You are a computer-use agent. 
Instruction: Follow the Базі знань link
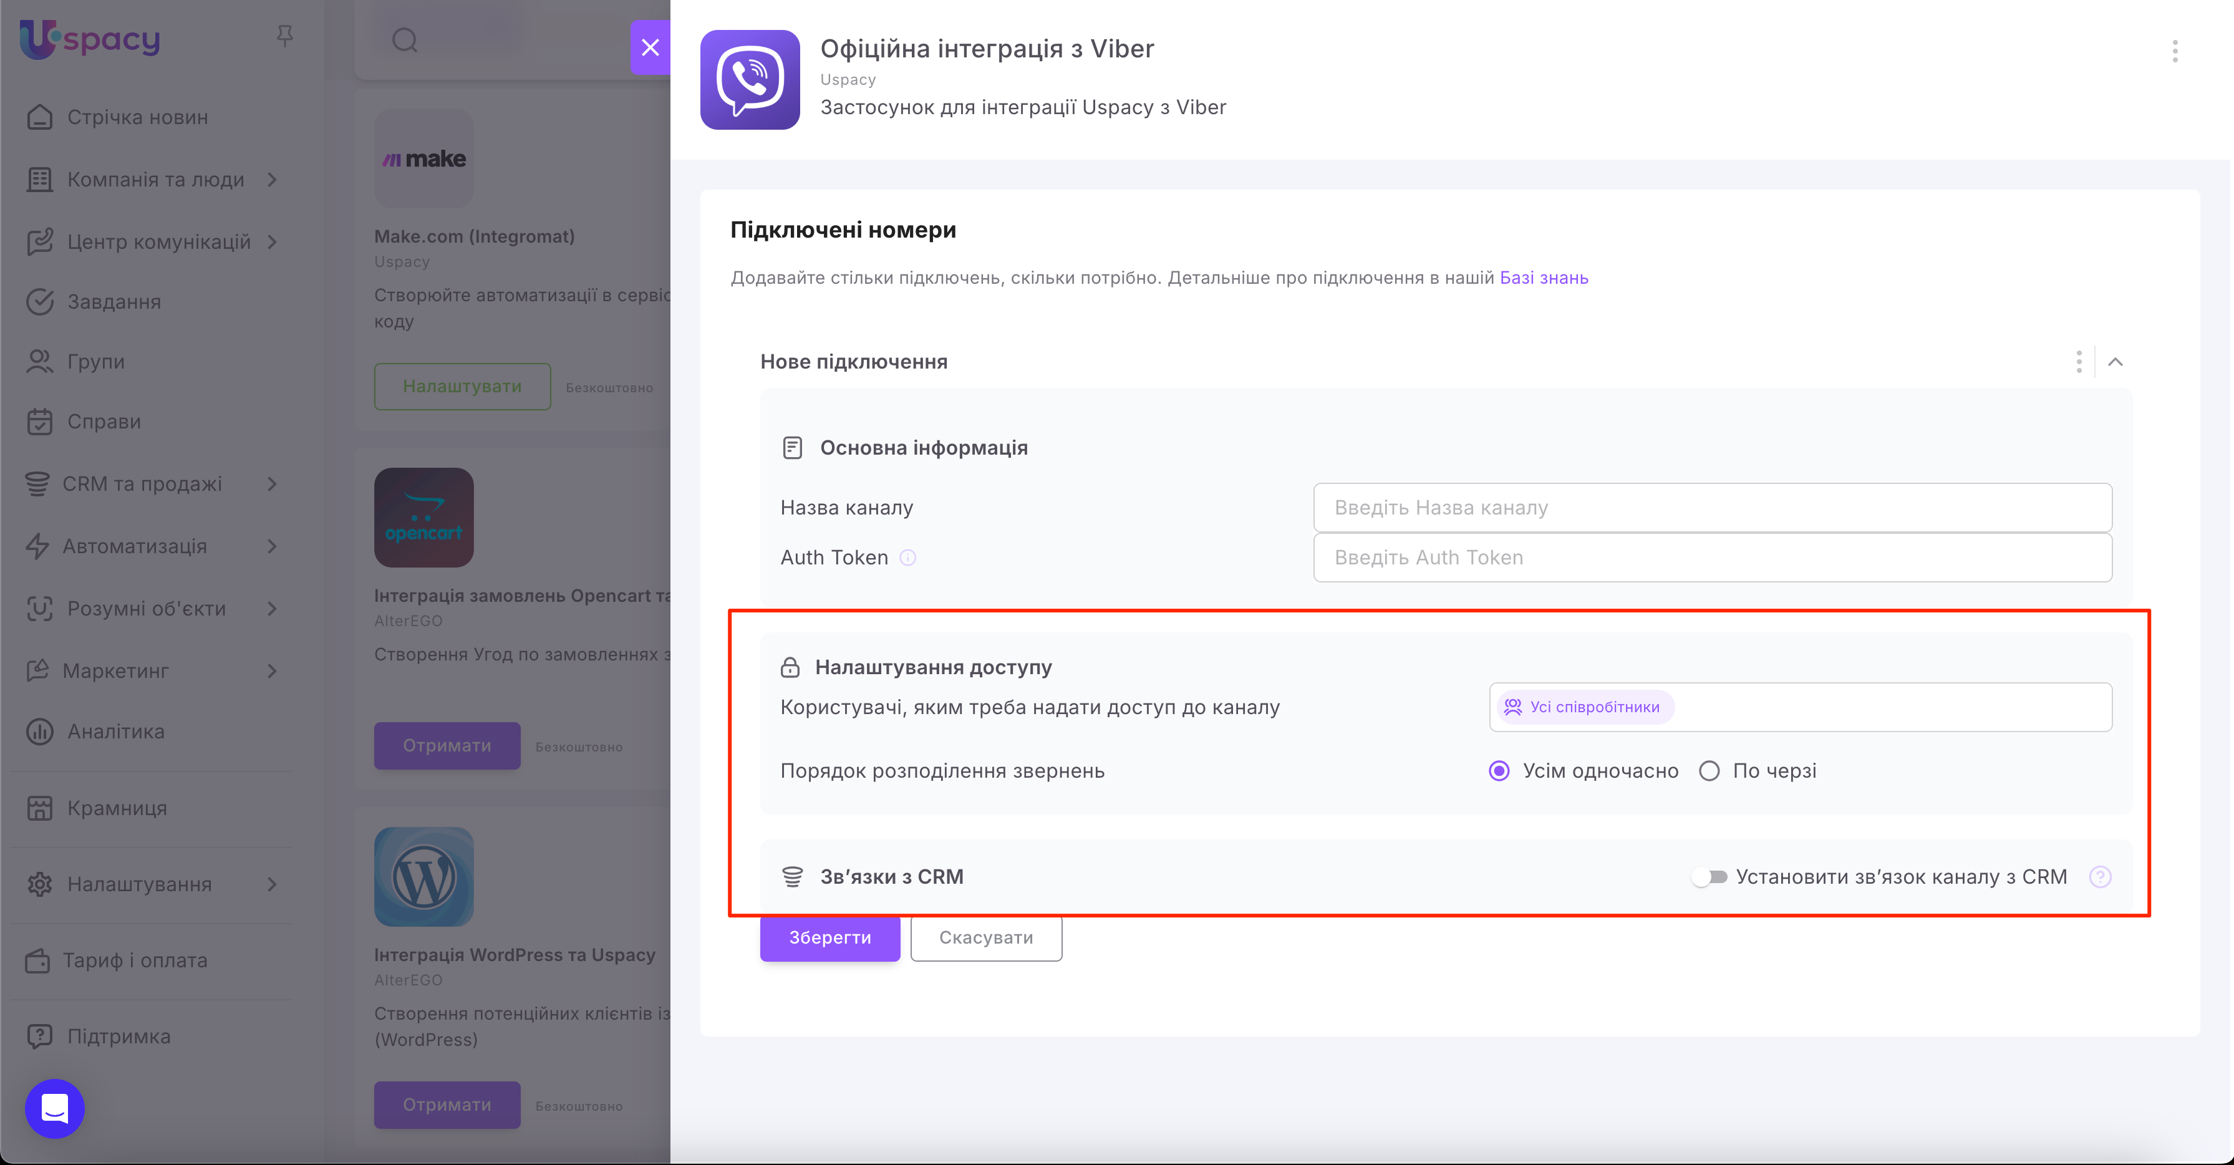[x=1544, y=278]
